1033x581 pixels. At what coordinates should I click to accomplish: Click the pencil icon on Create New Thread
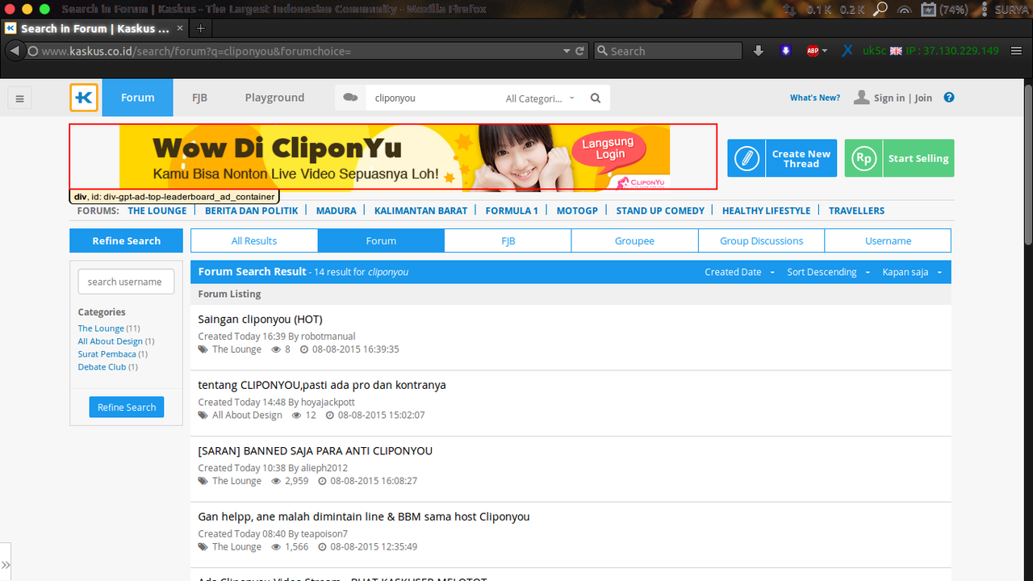click(x=747, y=158)
